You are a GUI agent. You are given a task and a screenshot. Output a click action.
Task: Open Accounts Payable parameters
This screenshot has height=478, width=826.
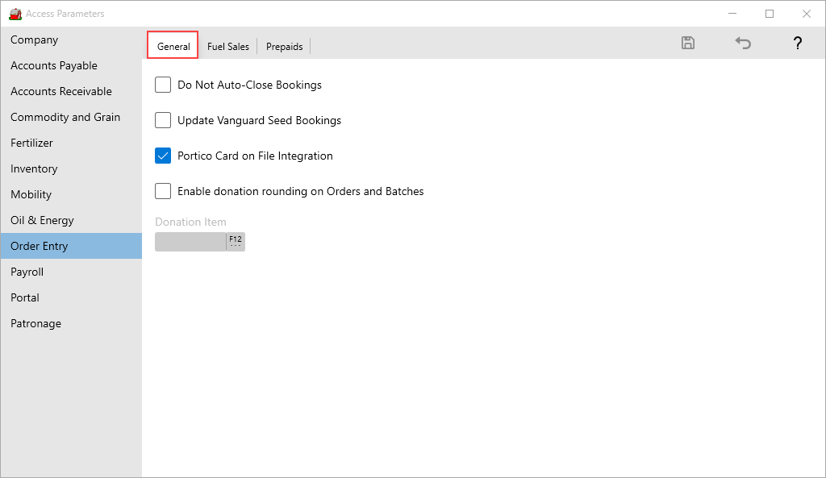54,65
